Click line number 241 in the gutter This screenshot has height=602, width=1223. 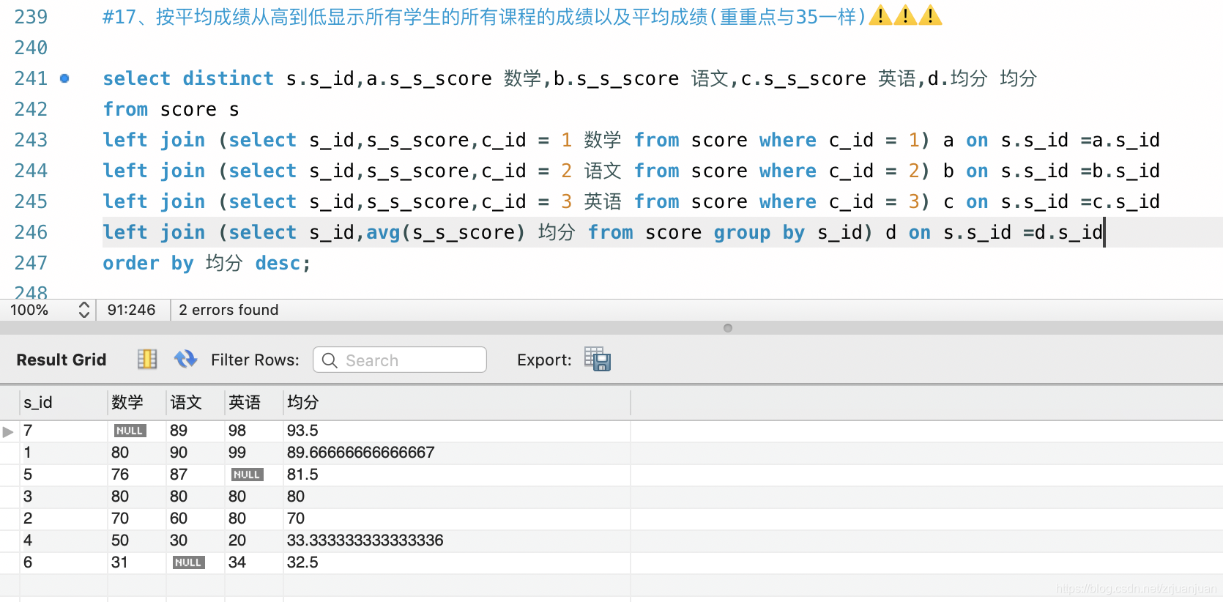pos(31,78)
